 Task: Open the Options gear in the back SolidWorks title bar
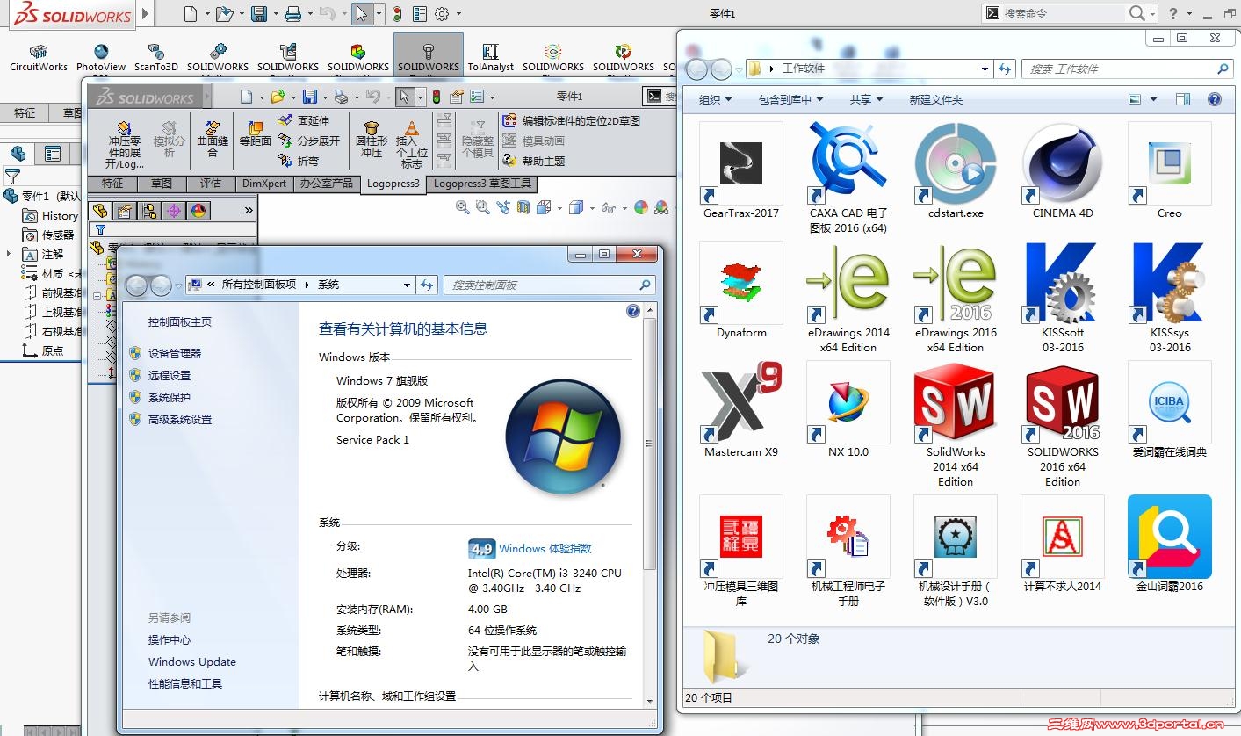442,14
